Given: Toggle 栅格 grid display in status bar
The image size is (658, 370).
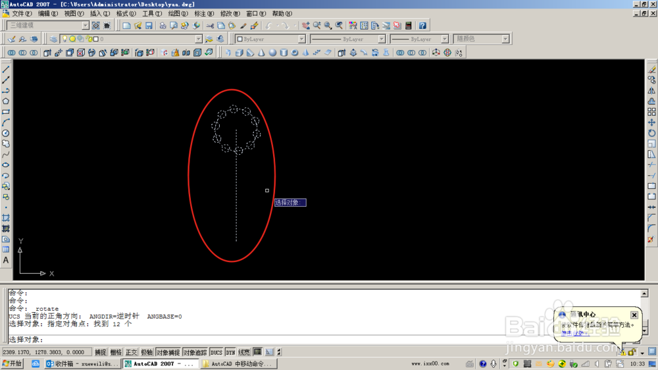Looking at the screenshot, I should point(116,352).
